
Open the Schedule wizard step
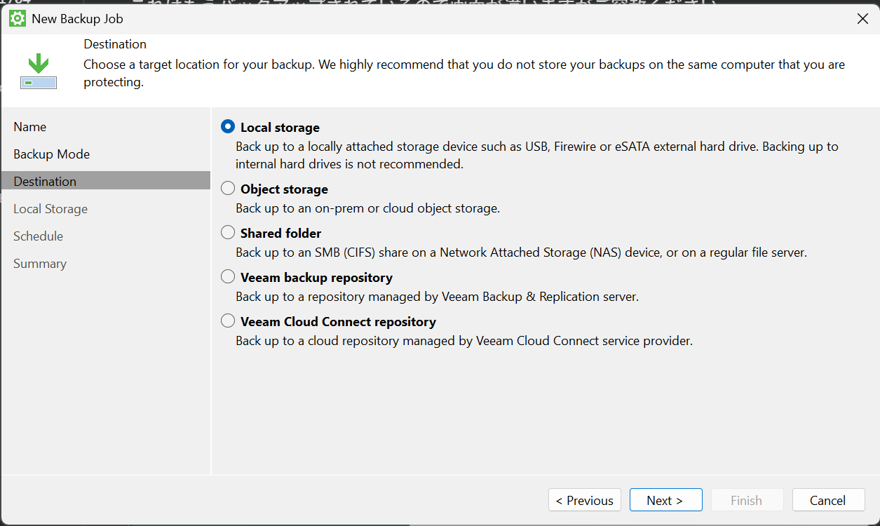pos(39,236)
